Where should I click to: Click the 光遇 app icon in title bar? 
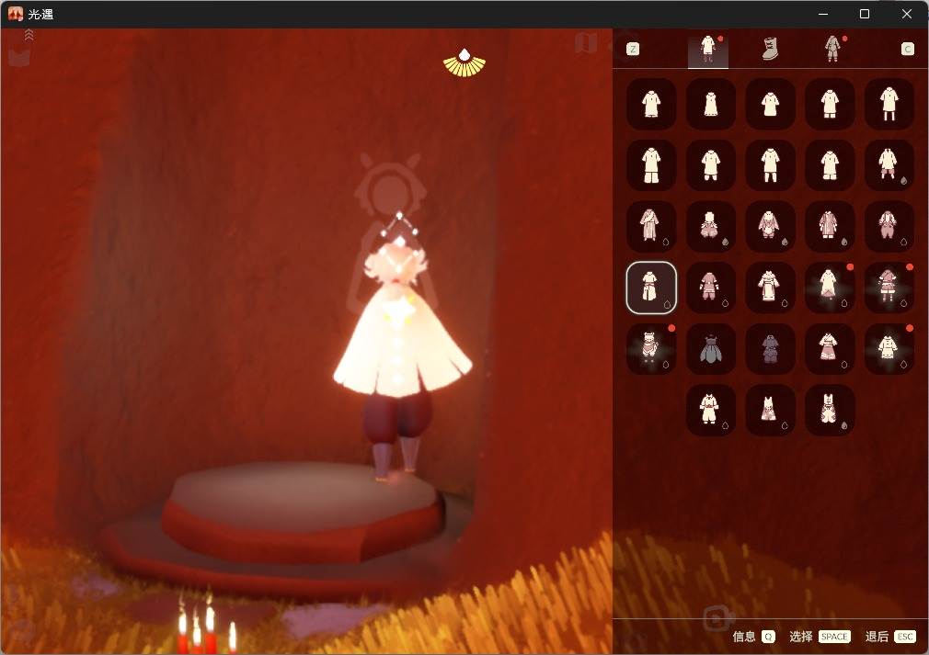click(16, 14)
